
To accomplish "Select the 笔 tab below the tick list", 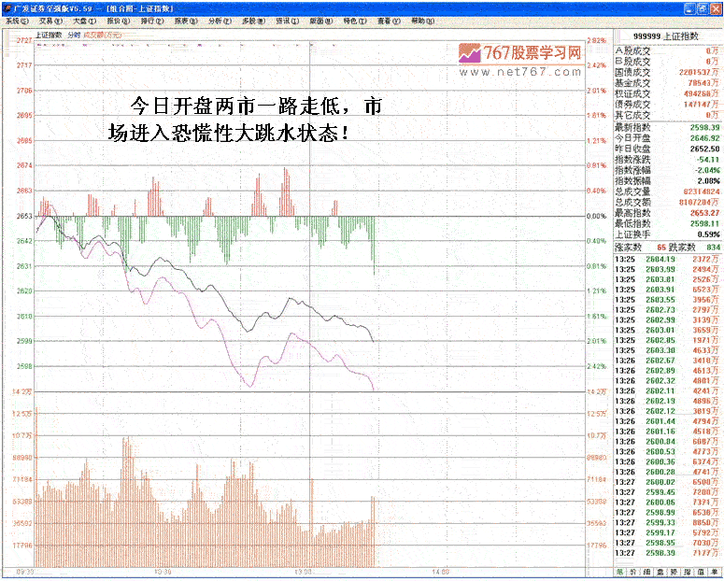I will point(618,572).
